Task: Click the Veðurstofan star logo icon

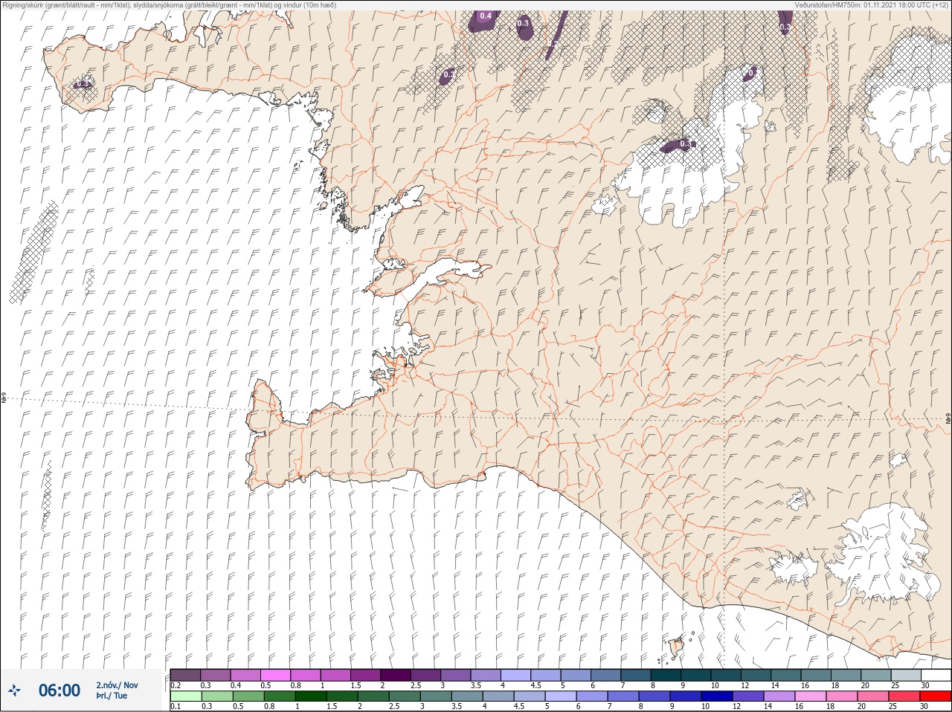Action: [x=13, y=690]
